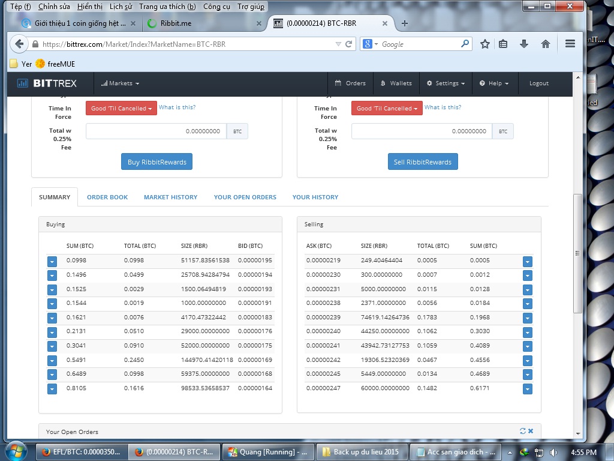The height and width of the screenshot is (461, 614).
Task: Go to Firefox home page icon
Action: point(546,44)
